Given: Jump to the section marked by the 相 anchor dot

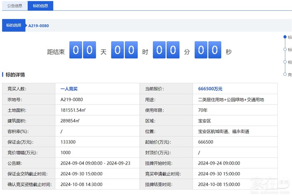Looking at the screenshot, I should point(285,62).
